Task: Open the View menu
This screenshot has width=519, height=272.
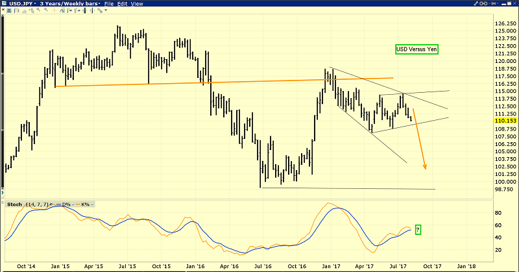Action: coord(137,4)
